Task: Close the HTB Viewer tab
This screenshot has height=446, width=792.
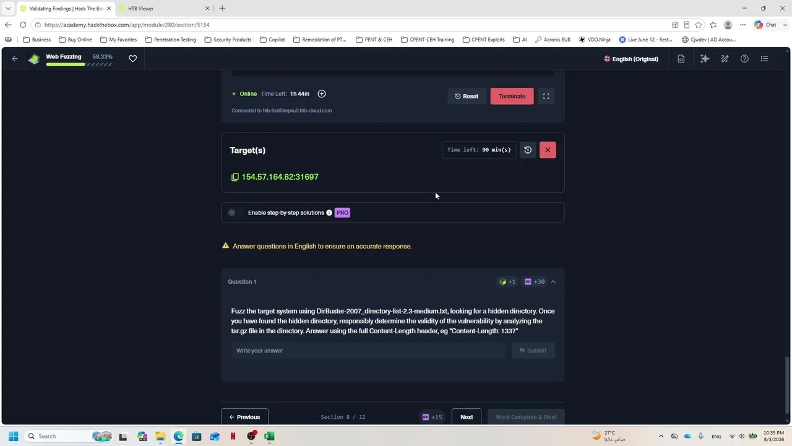Action: 207,9
